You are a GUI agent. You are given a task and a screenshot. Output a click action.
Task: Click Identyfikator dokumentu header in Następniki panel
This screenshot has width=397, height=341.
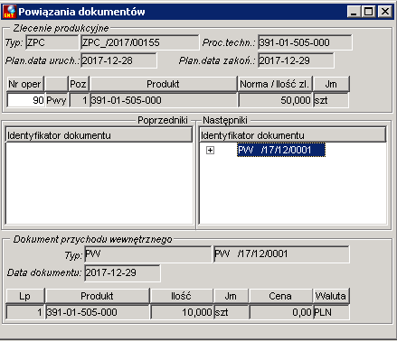point(292,135)
